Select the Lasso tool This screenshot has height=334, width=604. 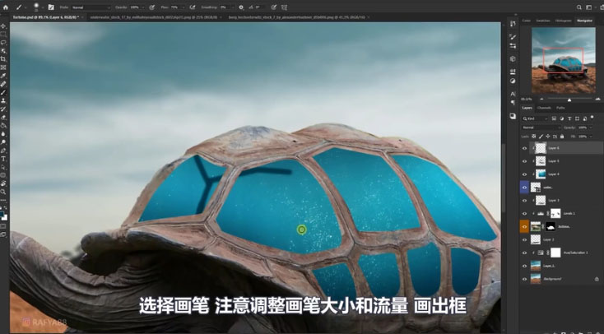point(4,43)
